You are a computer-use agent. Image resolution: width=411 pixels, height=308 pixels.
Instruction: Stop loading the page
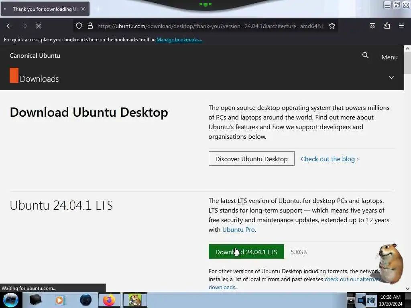click(39, 26)
